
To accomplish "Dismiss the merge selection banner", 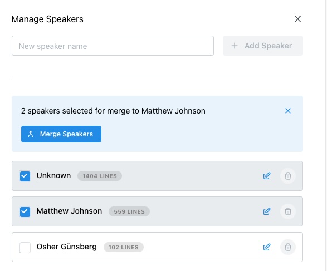I will [x=288, y=111].
